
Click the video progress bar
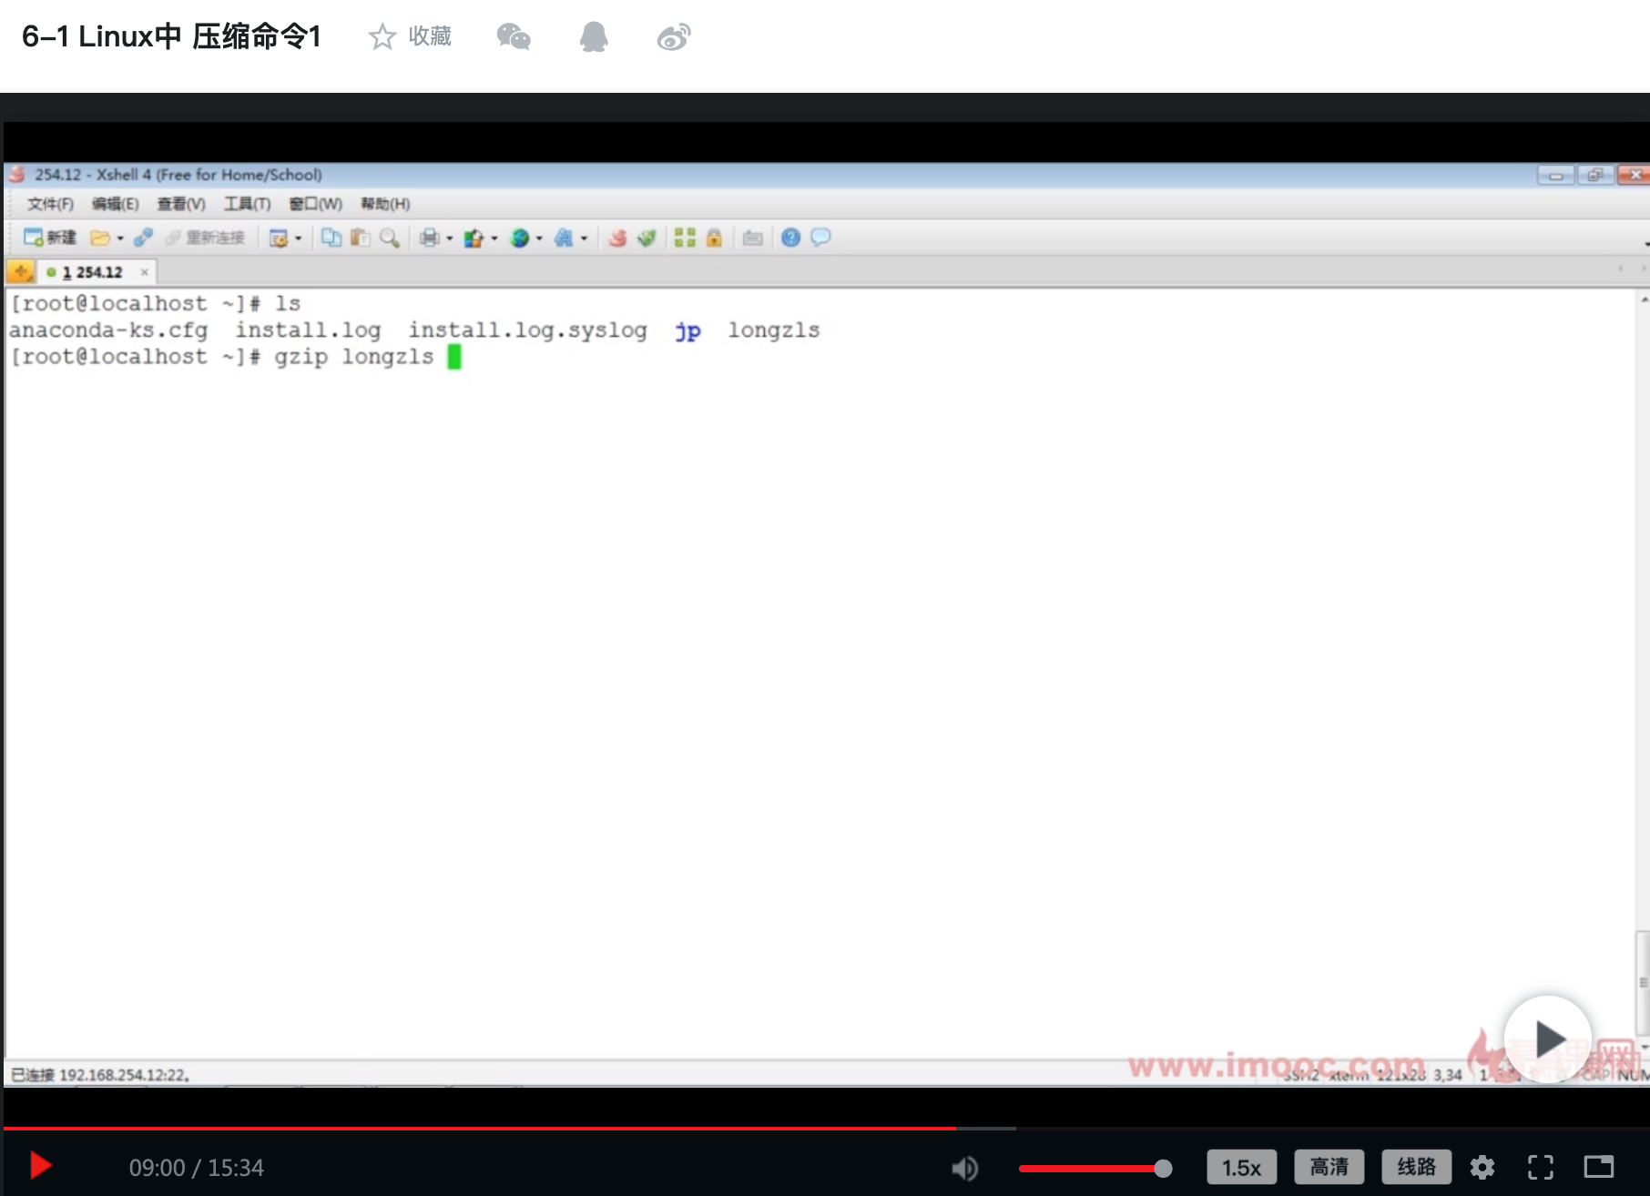pos(825,1128)
